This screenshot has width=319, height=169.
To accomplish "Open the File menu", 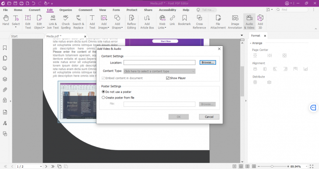I will coord(6,10).
